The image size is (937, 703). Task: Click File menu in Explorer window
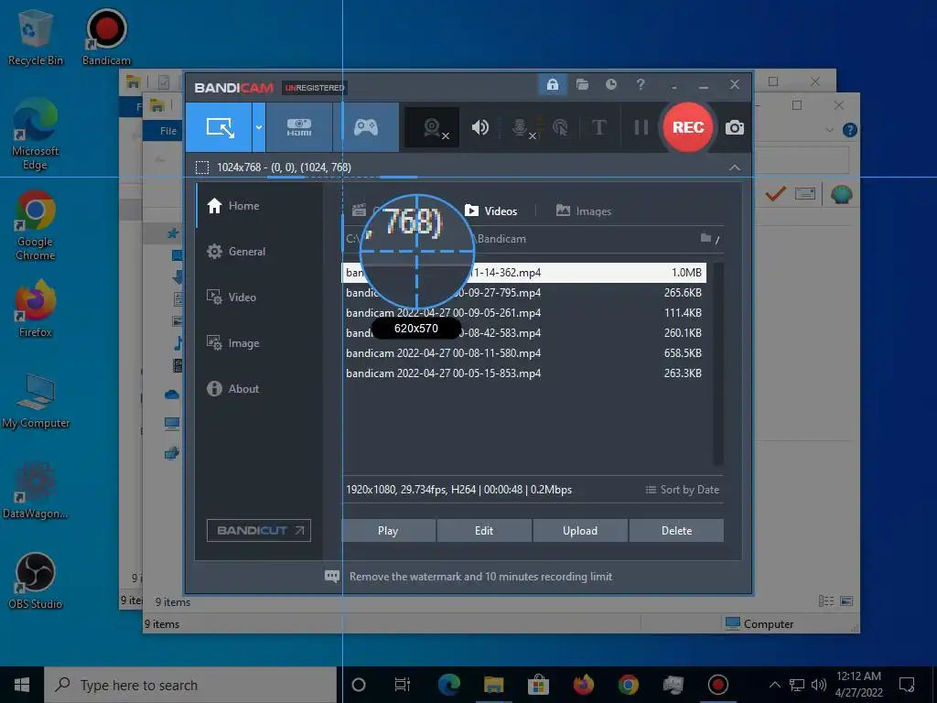coord(168,130)
